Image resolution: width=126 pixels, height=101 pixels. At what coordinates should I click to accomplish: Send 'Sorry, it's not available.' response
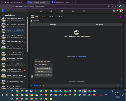[43, 75]
